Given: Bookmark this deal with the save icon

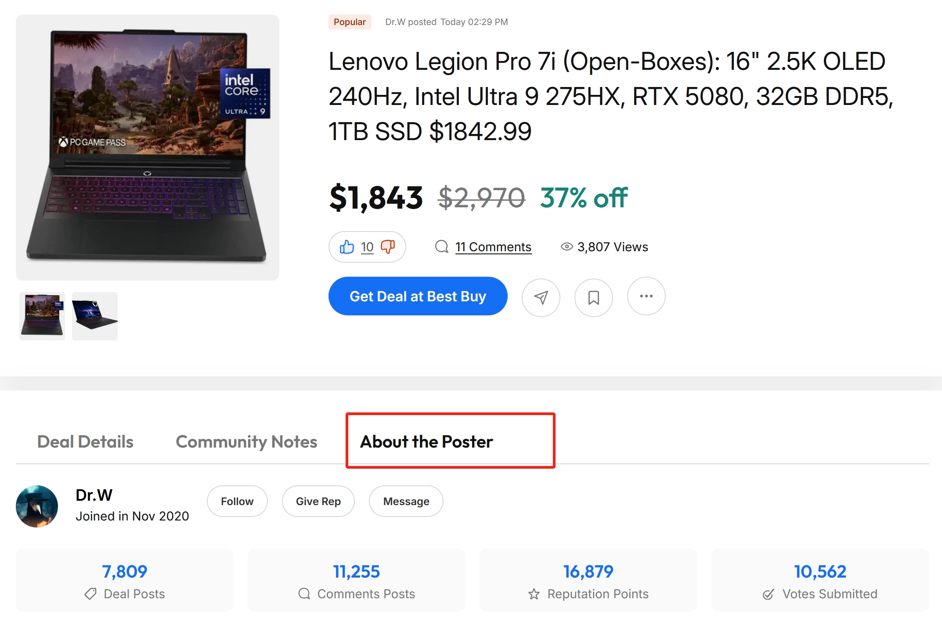Looking at the screenshot, I should coord(593,297).
